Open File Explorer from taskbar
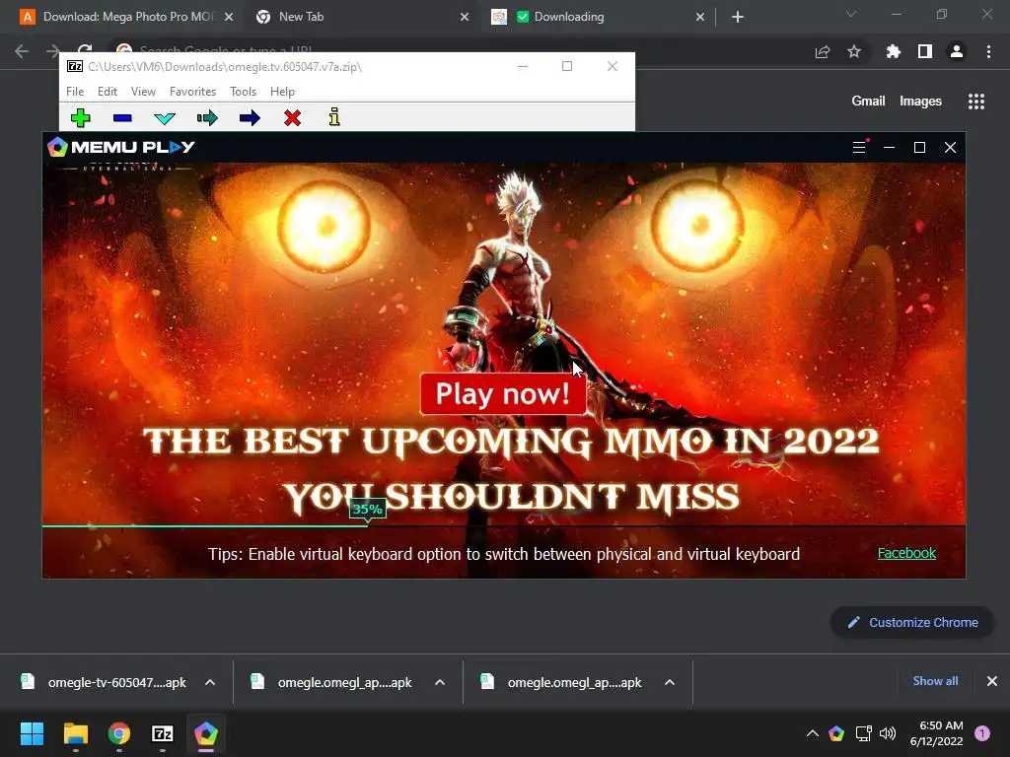This screenshot has height=757, width=1010. click(75, 733)
